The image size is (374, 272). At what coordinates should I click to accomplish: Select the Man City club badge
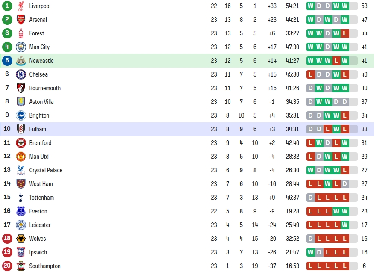coord(21,47)
